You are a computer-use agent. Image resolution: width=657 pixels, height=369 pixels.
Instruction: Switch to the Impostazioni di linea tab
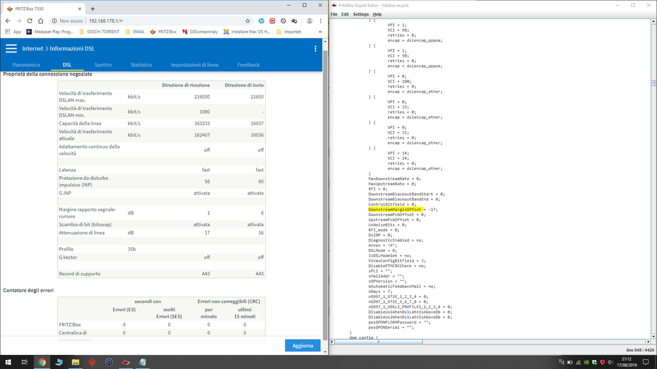click(194, 65)
